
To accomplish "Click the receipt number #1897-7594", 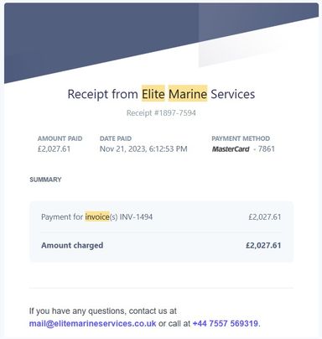I will (161, 113).
